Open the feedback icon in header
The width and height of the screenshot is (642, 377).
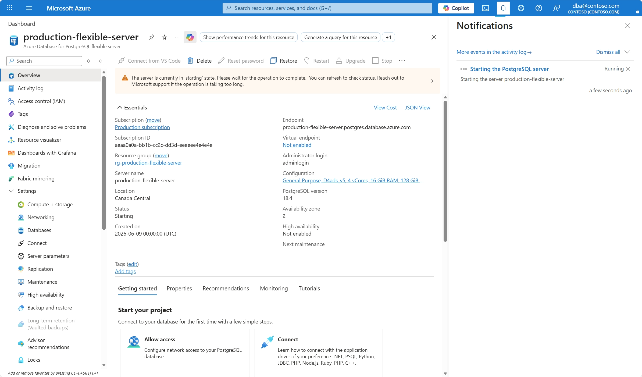pyautogui.click(x=557, y=8)
